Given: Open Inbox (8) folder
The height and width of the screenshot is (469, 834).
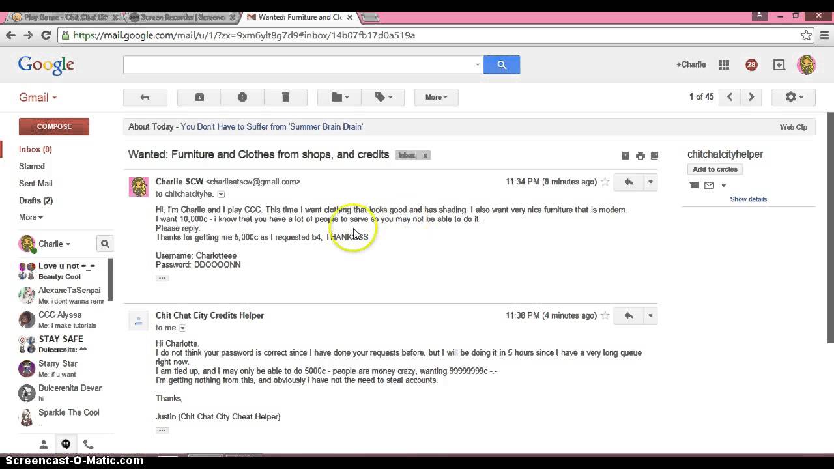Looking at the screenshot, I should pyautogui.click(x=35, y=149).
